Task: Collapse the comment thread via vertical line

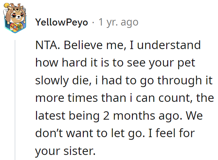Action: [x=15, y=100]
